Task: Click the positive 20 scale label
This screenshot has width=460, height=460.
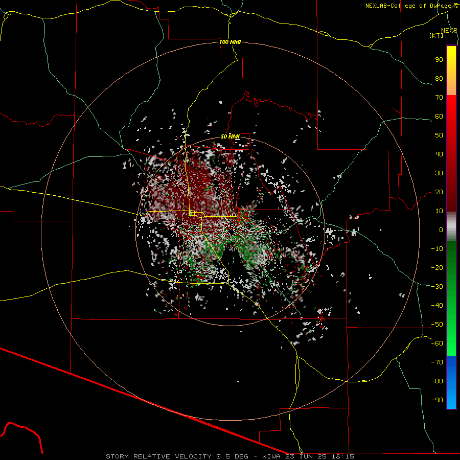Action: pyautogui.click(x=439, y=192)
